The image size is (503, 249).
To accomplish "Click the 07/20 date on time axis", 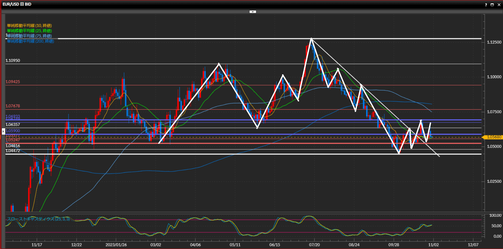I will pyautogui.click(x=314, y=245).
